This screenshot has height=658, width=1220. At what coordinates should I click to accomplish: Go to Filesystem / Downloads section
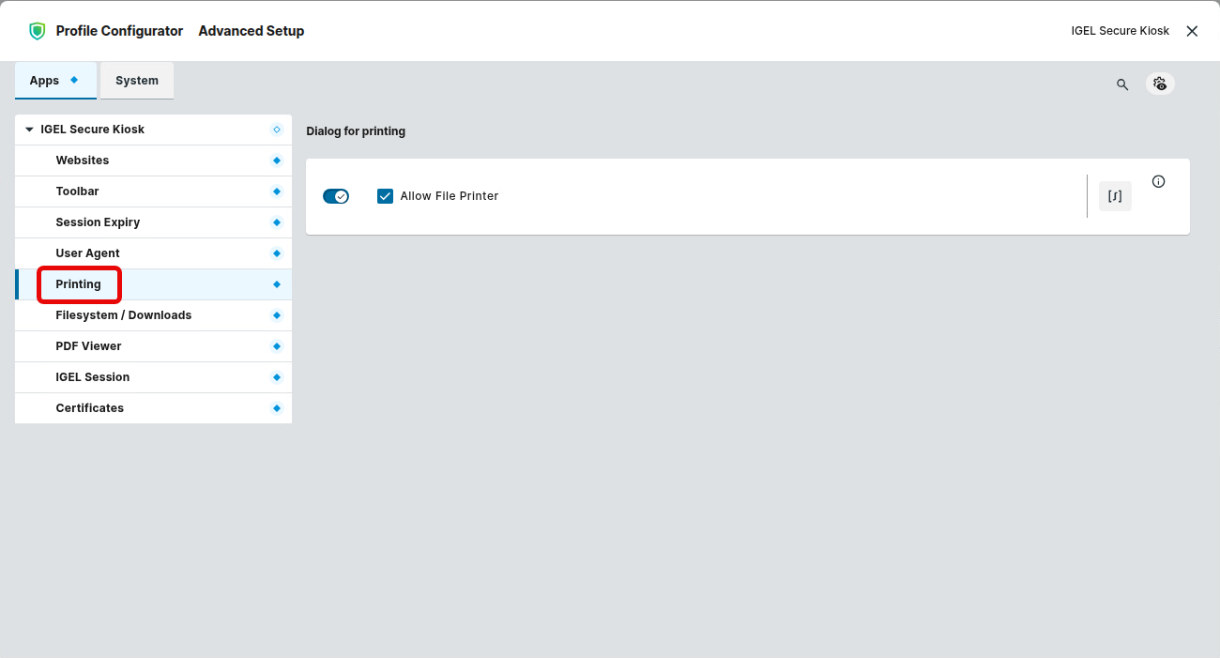(123, 315)
